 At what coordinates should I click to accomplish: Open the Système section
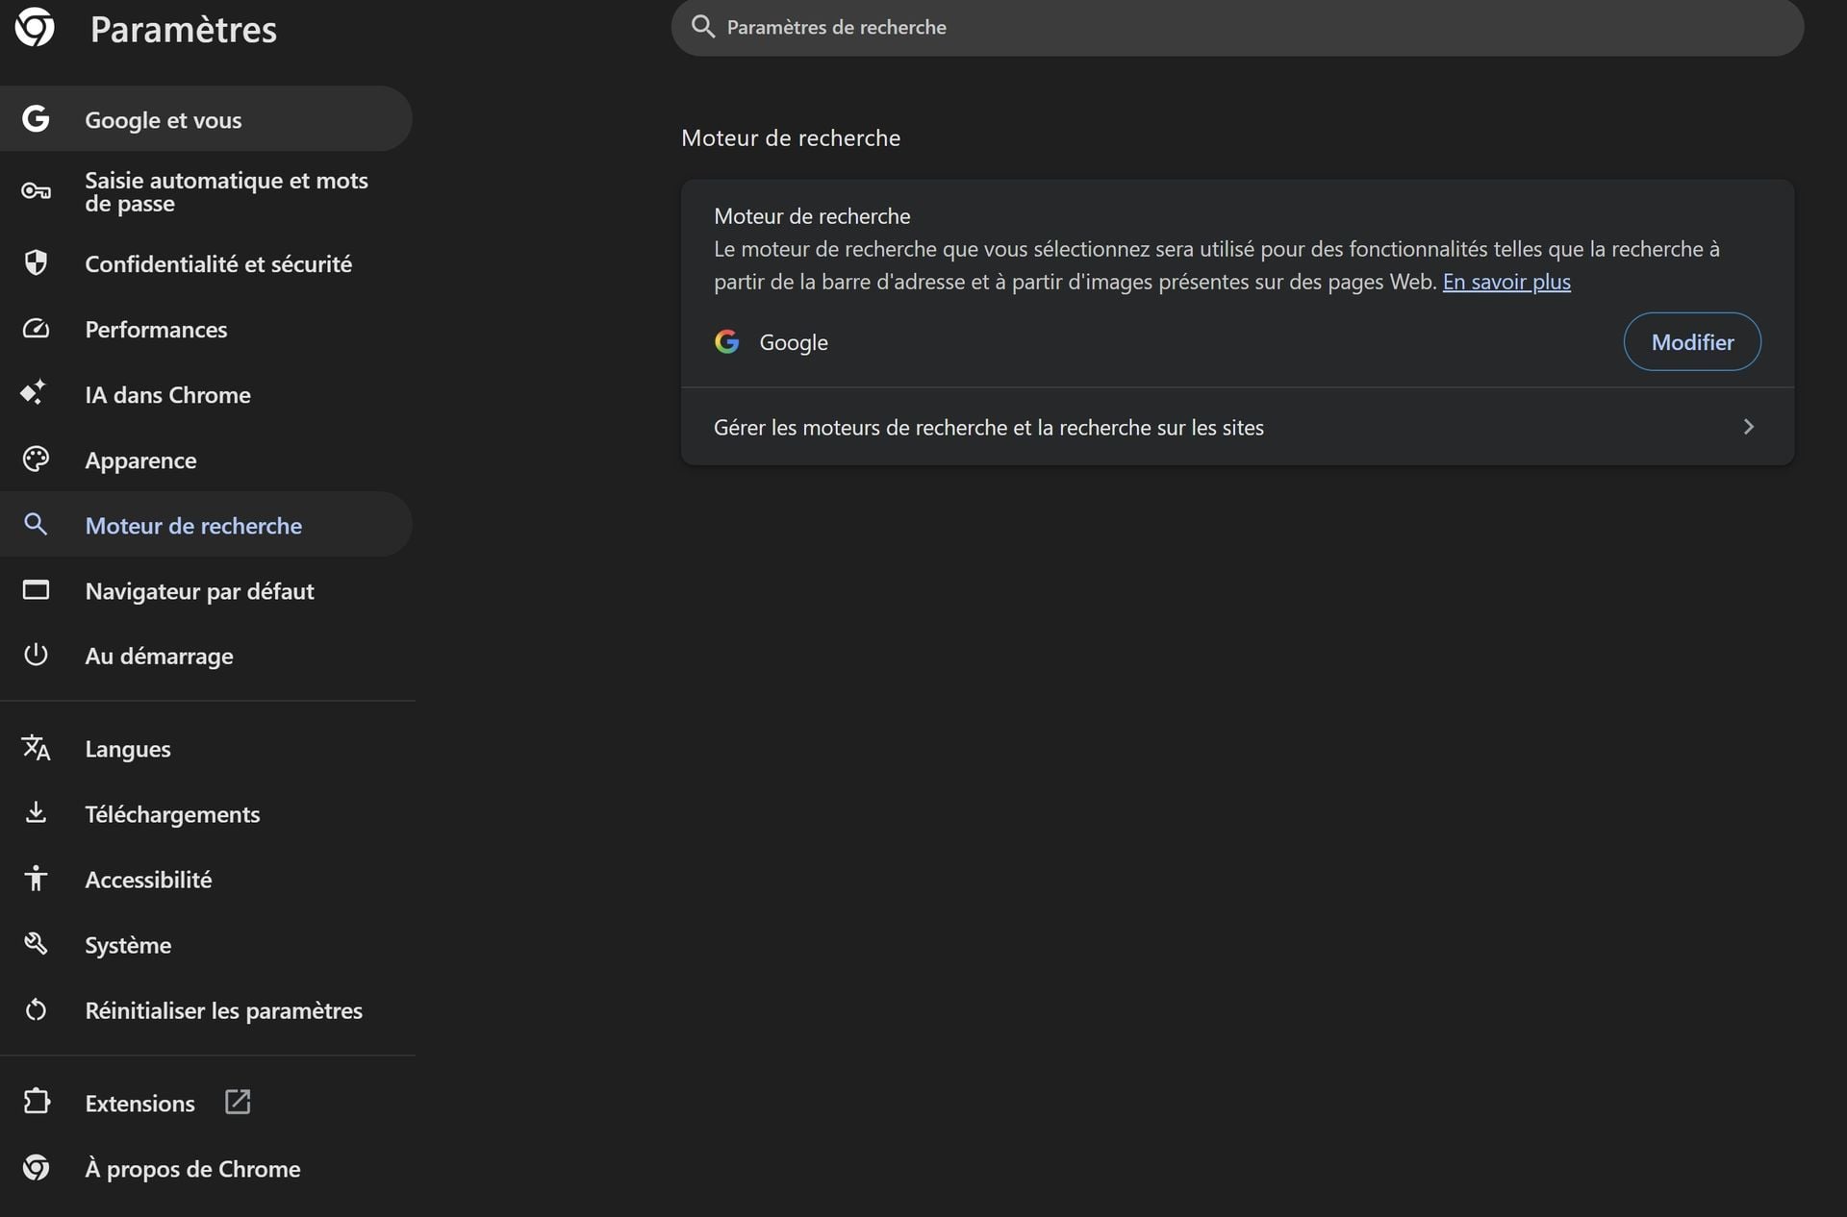point(206,944)
